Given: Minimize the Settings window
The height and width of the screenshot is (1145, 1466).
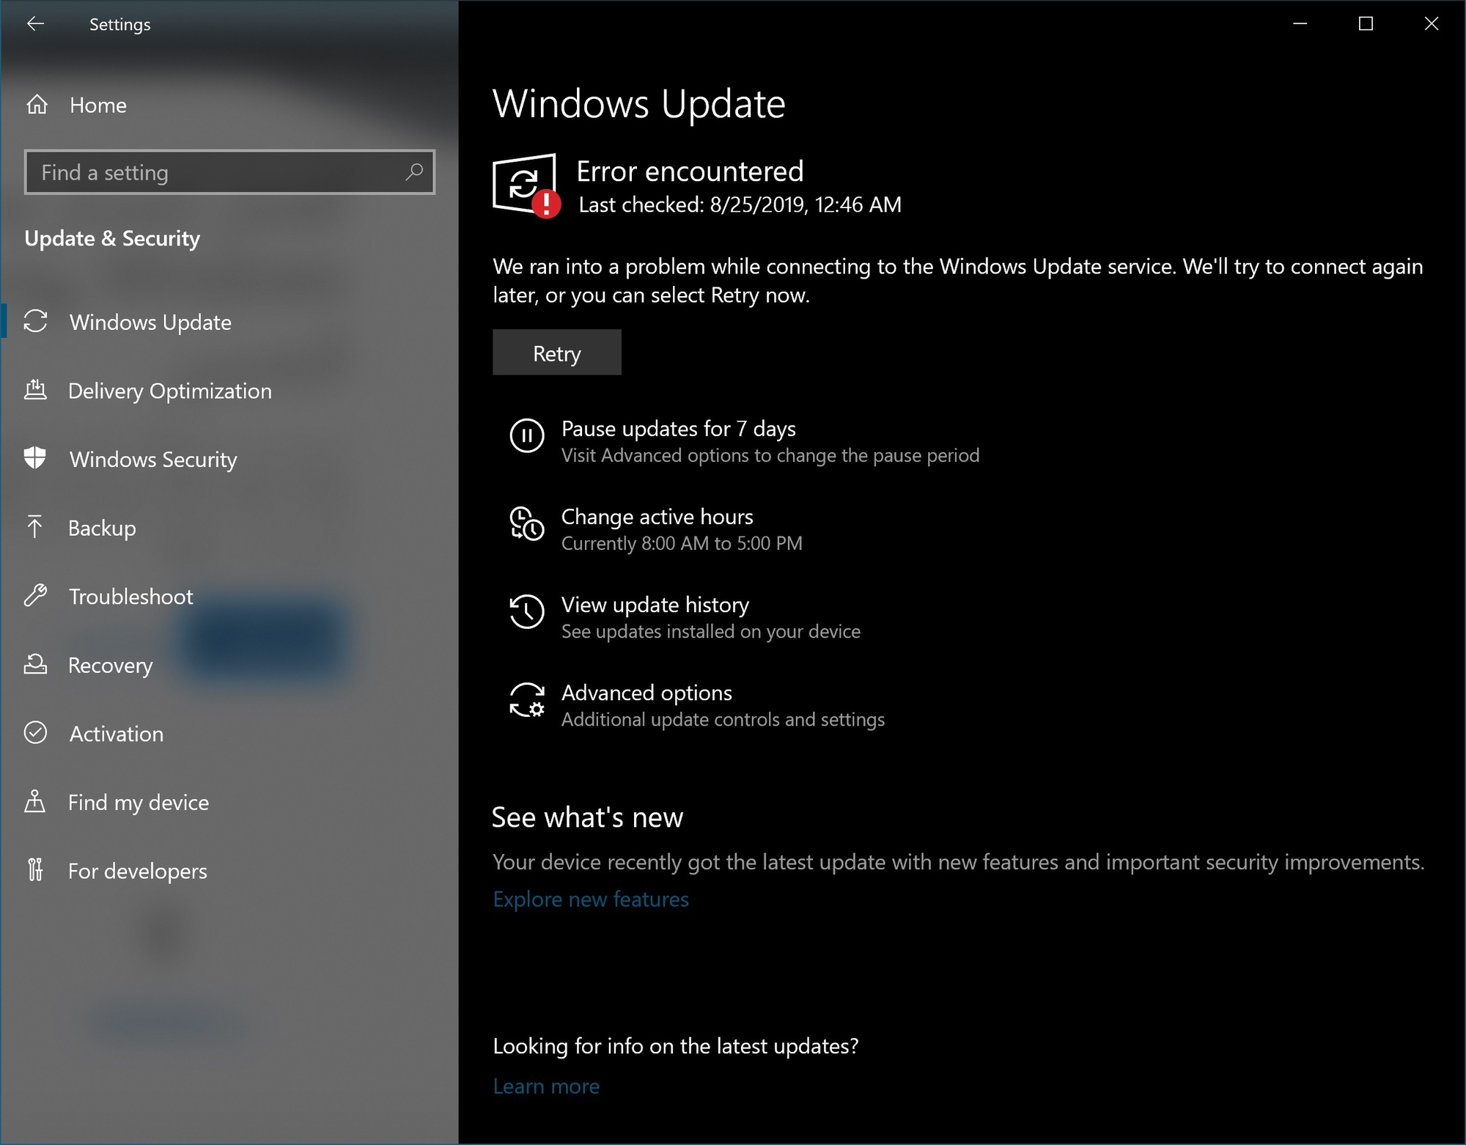Looking at the screenshot, I should (x=1300, y=24).
